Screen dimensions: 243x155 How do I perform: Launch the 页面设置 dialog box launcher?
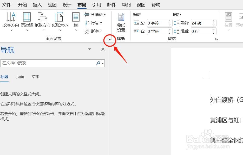(x=109, y=39)
